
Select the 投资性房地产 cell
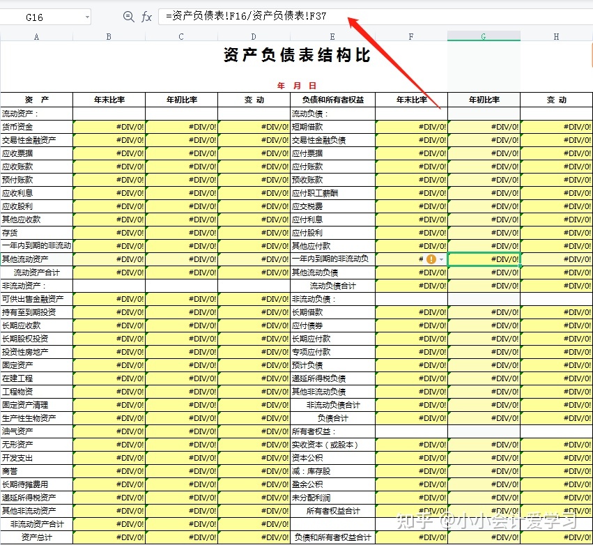tap(36, 352)
